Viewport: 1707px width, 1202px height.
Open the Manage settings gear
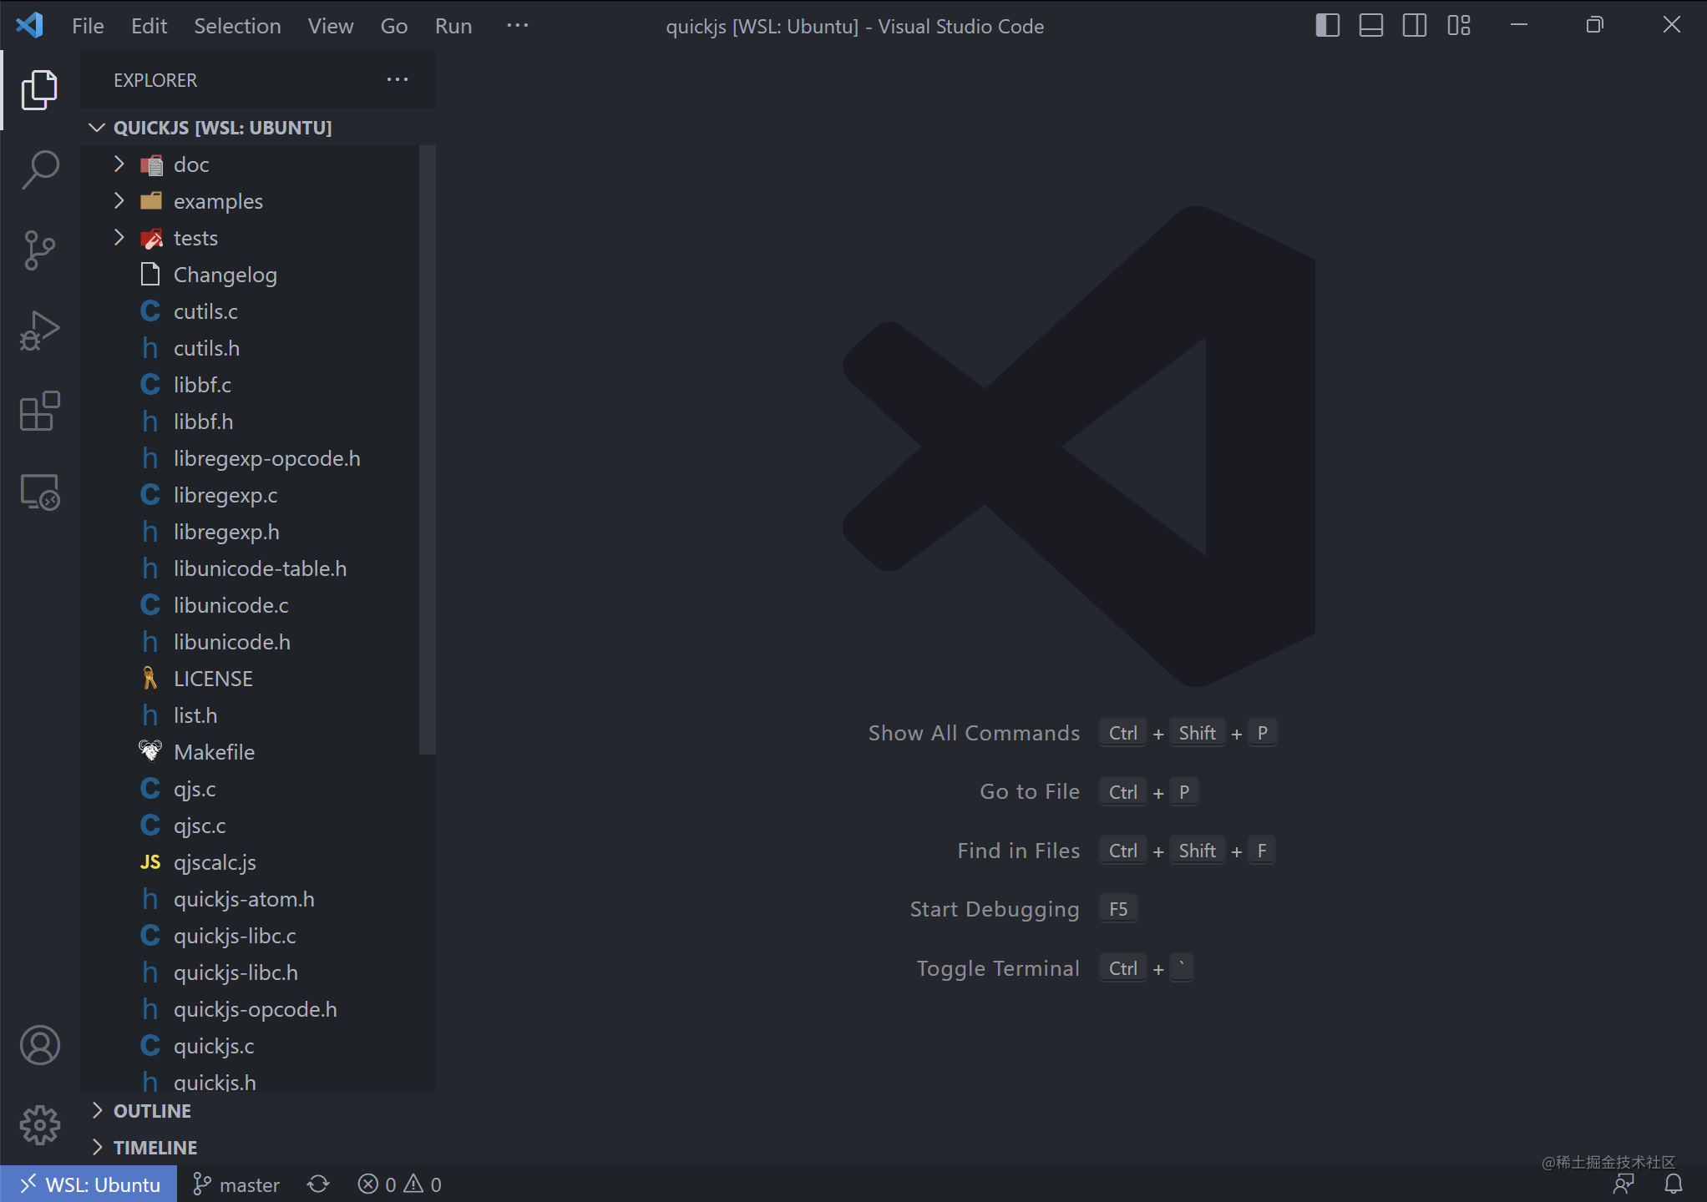(x=39, y=1125)
